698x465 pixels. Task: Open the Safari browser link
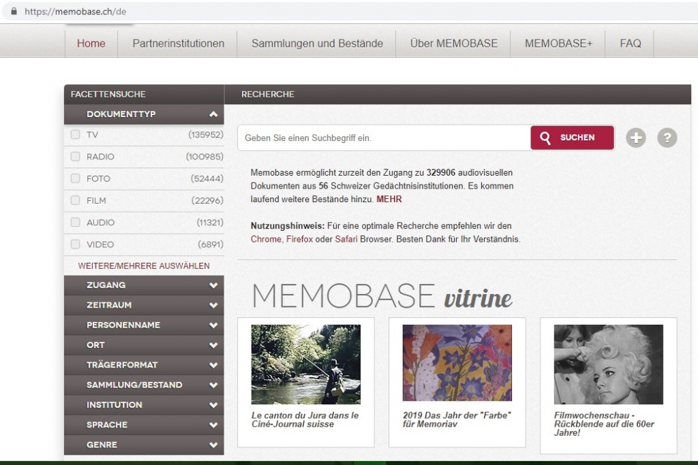(x=346, y=239)
